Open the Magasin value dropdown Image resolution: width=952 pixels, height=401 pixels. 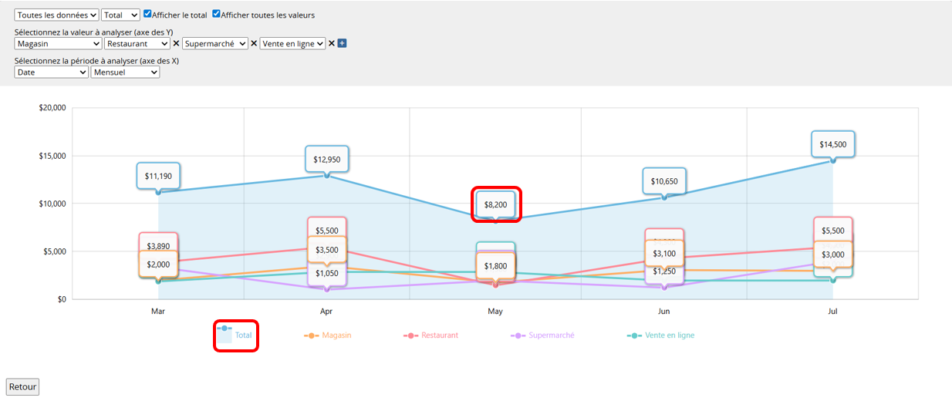pos(58,44)
